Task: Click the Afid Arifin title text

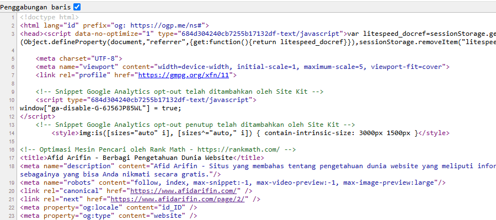Action: coord(140,158)
